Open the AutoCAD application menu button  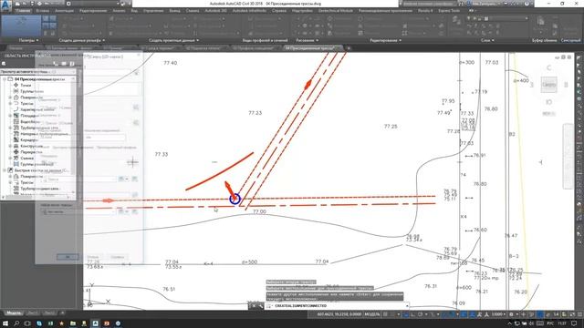coord(6,5)
